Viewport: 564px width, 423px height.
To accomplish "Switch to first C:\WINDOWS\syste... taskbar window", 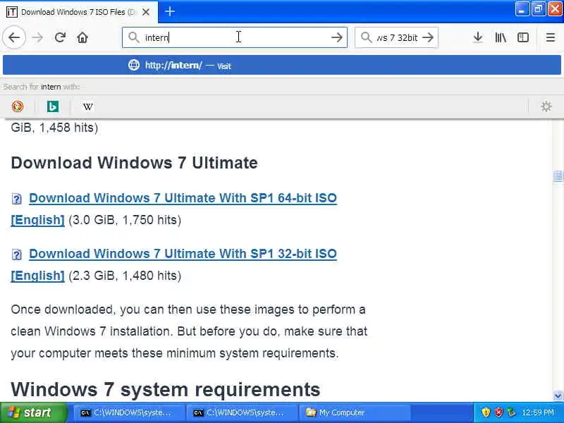I will (129, 412).
